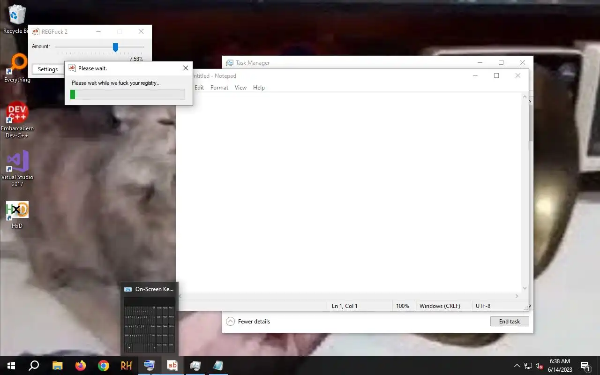
Task: Close the Please wait dialog
Action: (x=186, y=68)
